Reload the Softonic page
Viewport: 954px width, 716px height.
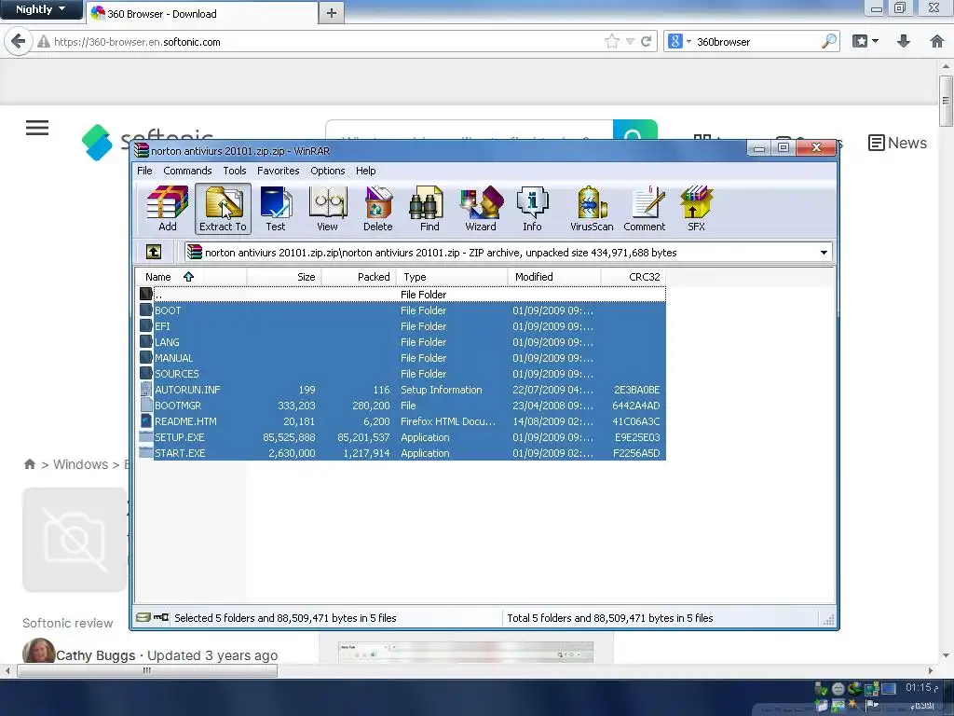pos(647,41)
